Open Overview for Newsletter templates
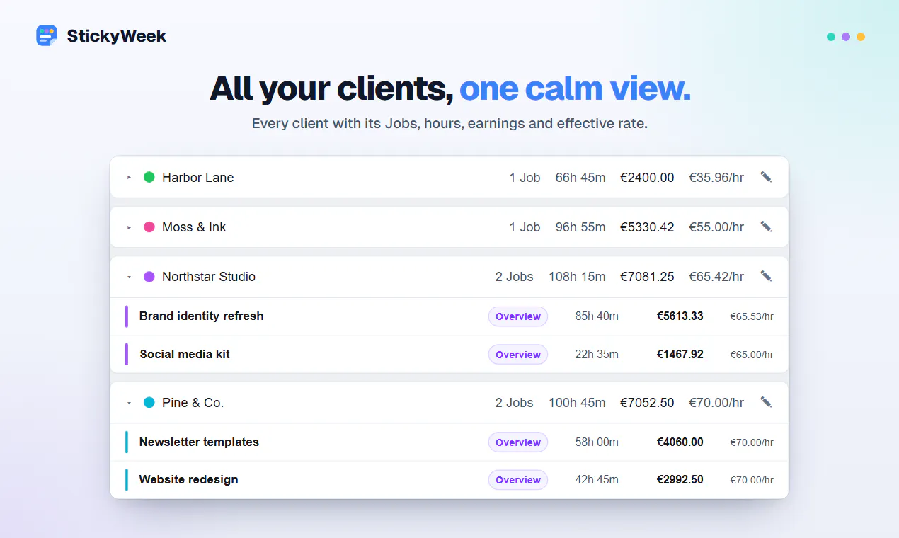 coord(518,442)
